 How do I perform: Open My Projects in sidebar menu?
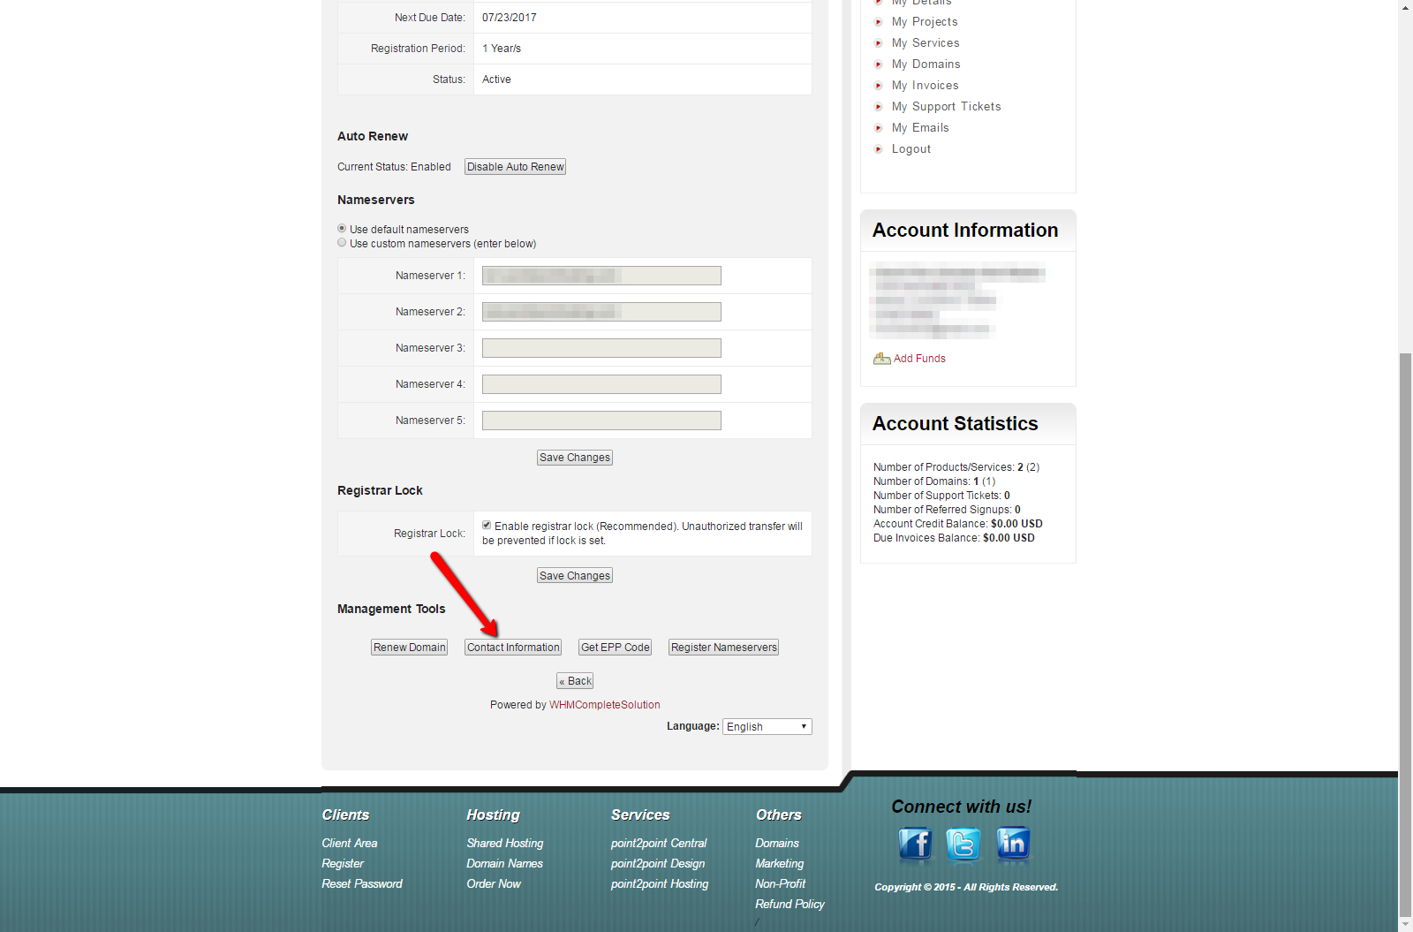pos(925,22)
